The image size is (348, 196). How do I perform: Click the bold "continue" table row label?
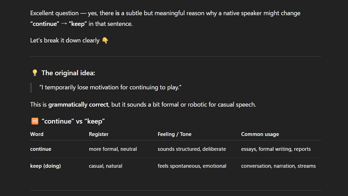tap(41, 149)
